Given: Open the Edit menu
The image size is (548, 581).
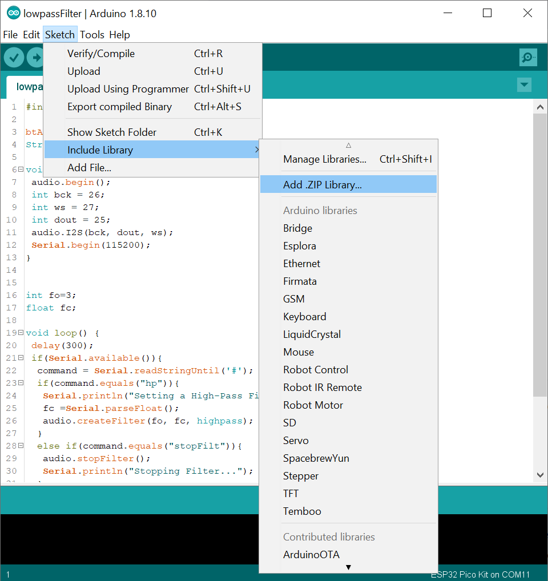Looking at the screenshot, I should pos(31,35).
